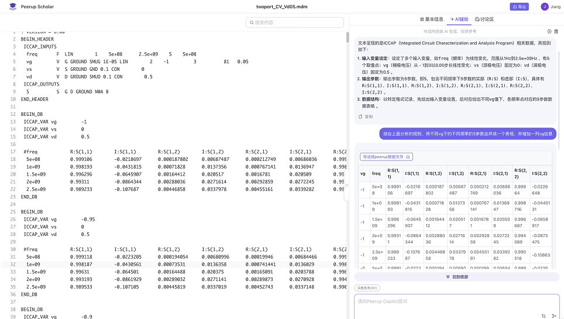Click the 回到底部 back-to-bottom button
The height and width of the screenshot is (319, 564).
click(x=457, y=277)
